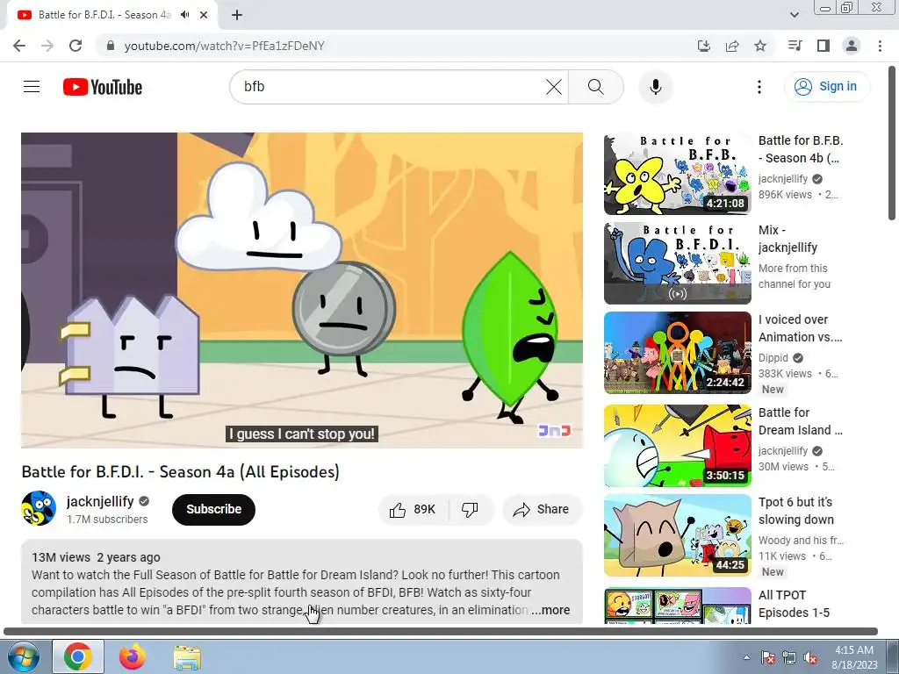This screenshot has height=674, width=899.
Task: Select the Battle for B.F.D.I. tab
Action: 111,15
